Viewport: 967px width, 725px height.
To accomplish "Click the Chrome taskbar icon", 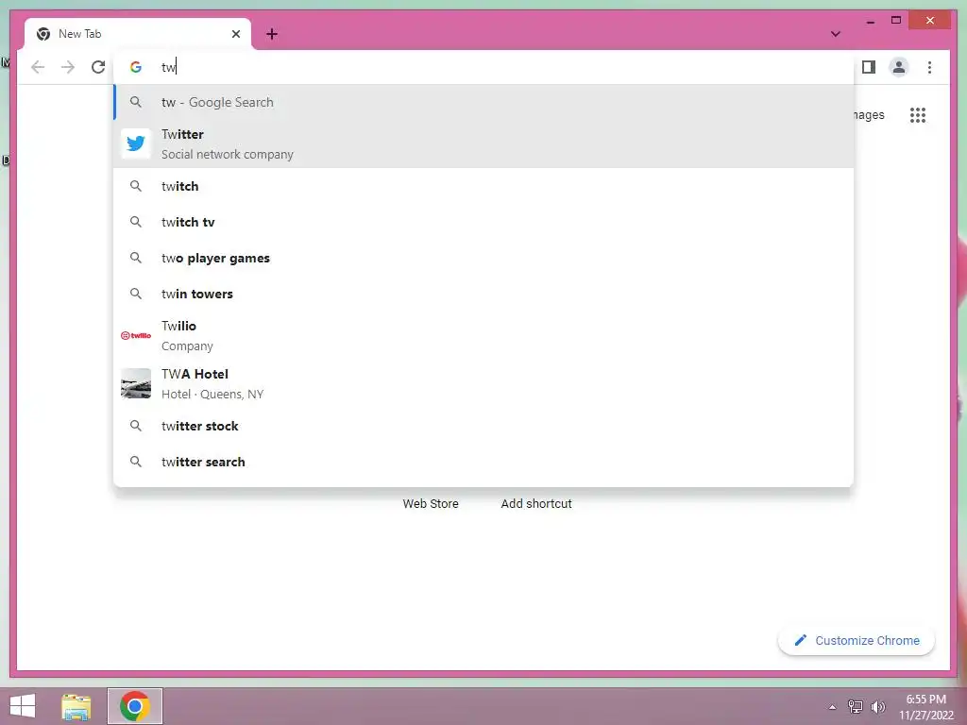I will tap(135, 706).
